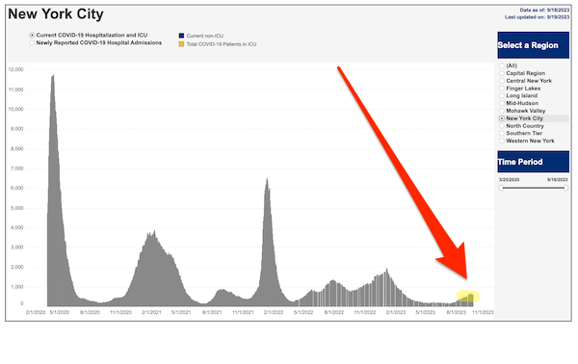Click the 6,000 y-axis label

coord(17,189)
